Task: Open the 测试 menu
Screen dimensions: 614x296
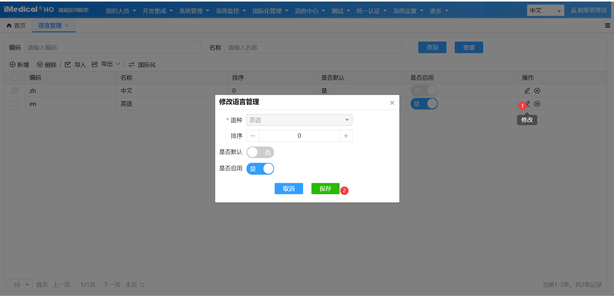Action: coord(341,11)
